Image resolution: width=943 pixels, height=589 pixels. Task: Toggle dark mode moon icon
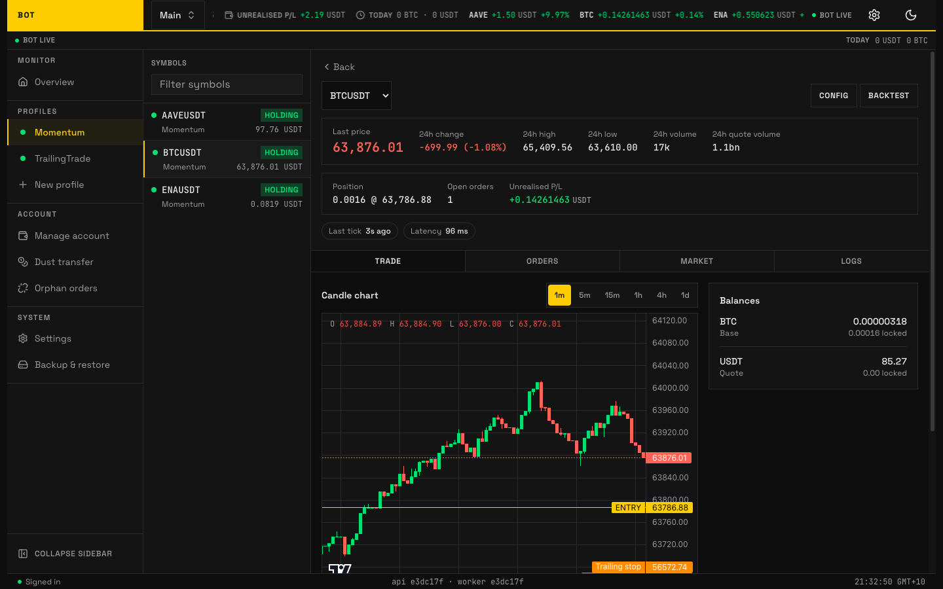click(x=911, y=15)
